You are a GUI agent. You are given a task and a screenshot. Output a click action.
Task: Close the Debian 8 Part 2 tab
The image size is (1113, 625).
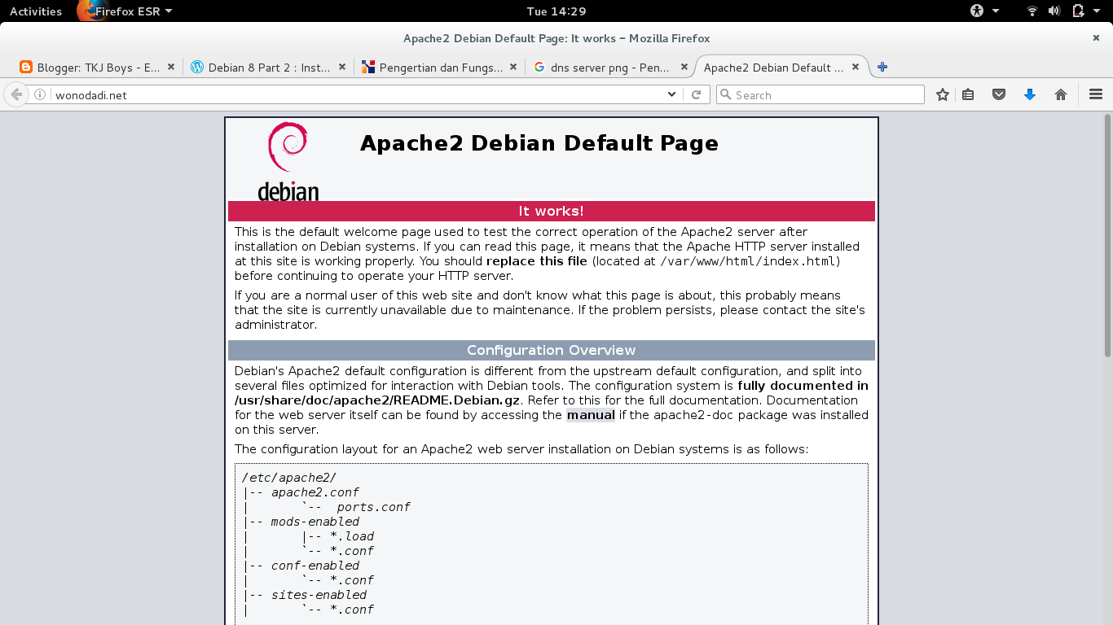tap(342, 68)
